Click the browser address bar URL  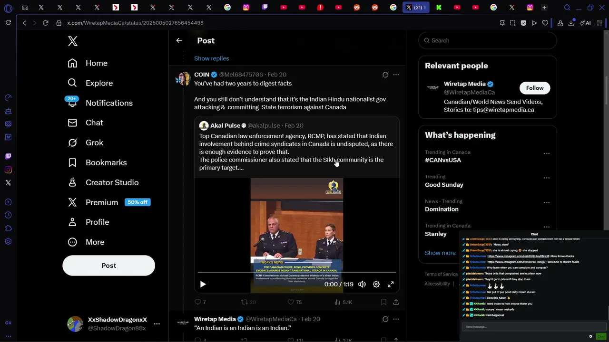pos(135,23)
